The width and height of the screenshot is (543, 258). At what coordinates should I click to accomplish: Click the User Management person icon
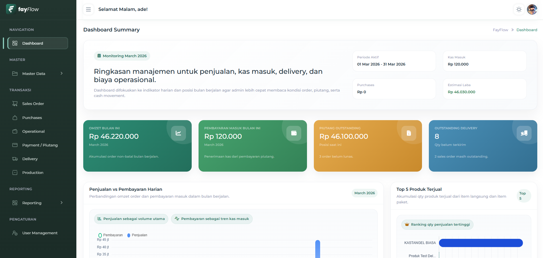15,233
